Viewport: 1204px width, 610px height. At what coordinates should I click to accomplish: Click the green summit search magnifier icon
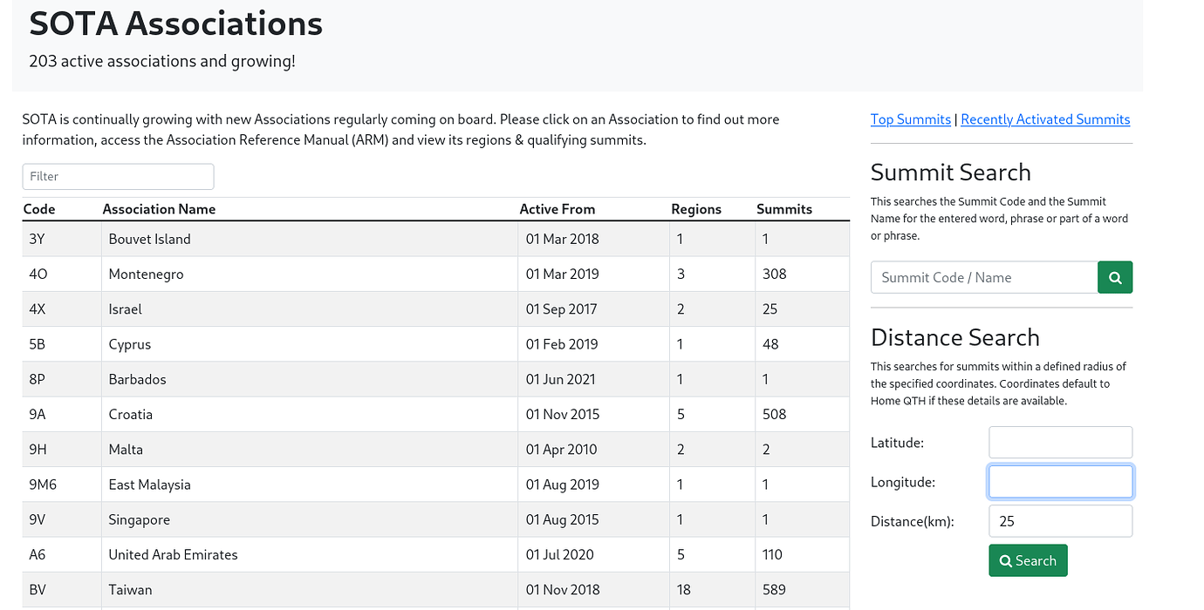[x=1114, y=277]
